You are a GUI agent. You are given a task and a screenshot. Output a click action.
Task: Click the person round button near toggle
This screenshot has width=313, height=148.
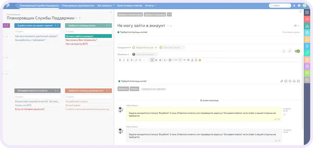coord(284,51)
